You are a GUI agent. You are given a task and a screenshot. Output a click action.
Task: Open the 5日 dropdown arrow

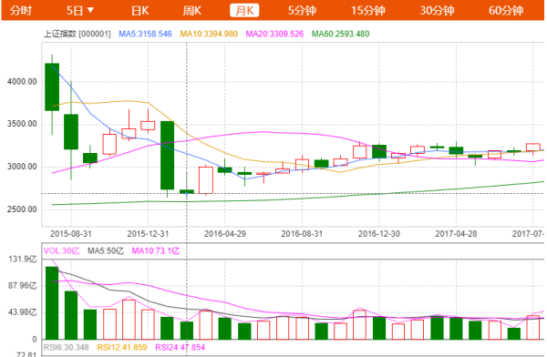tap(90, 10)
